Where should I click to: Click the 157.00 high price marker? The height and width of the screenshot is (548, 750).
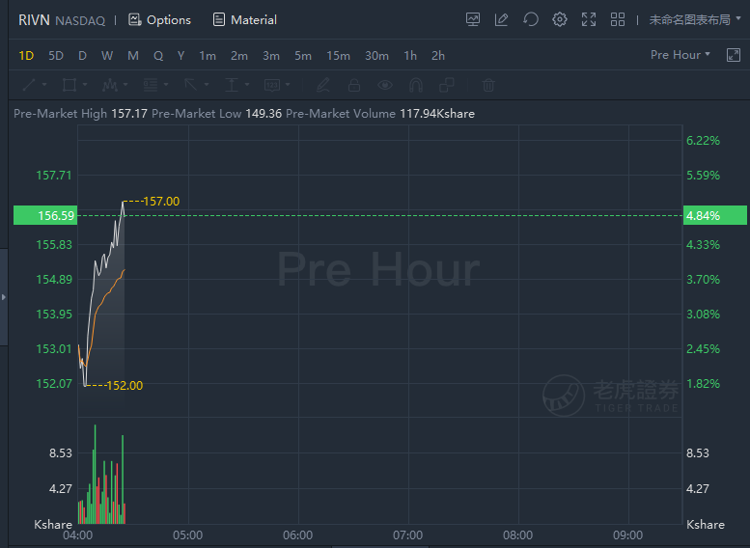coord(161,202)
